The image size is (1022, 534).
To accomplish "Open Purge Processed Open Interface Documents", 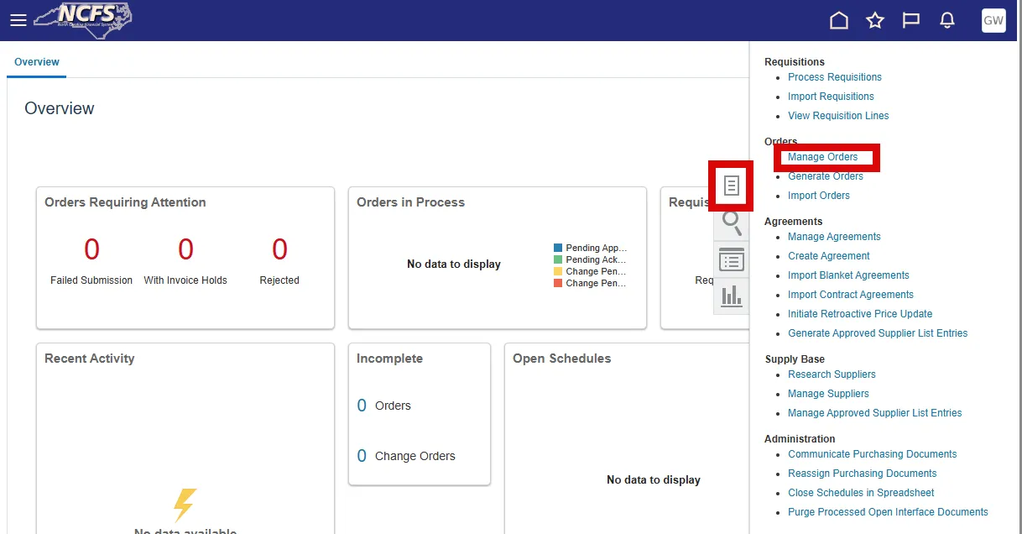I will (x=888, y=512).
